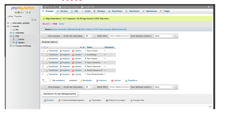Open the top 'Anzahl der Datensätze' dropdown
225x119 pixels.
88,36
